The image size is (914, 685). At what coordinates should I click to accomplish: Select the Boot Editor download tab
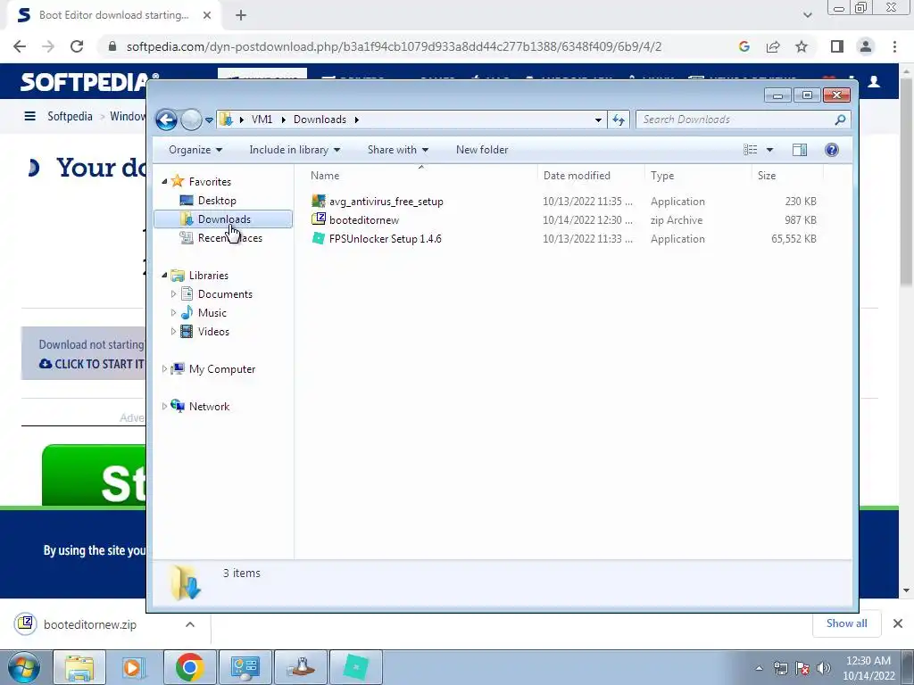click(113, 15)
